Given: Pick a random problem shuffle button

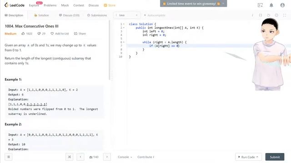Looking at the screenshot, I should pos(69,157).
